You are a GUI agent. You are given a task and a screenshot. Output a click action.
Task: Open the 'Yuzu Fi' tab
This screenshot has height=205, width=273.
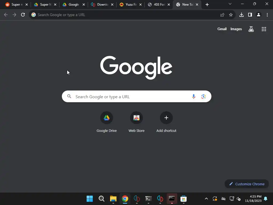129,5
